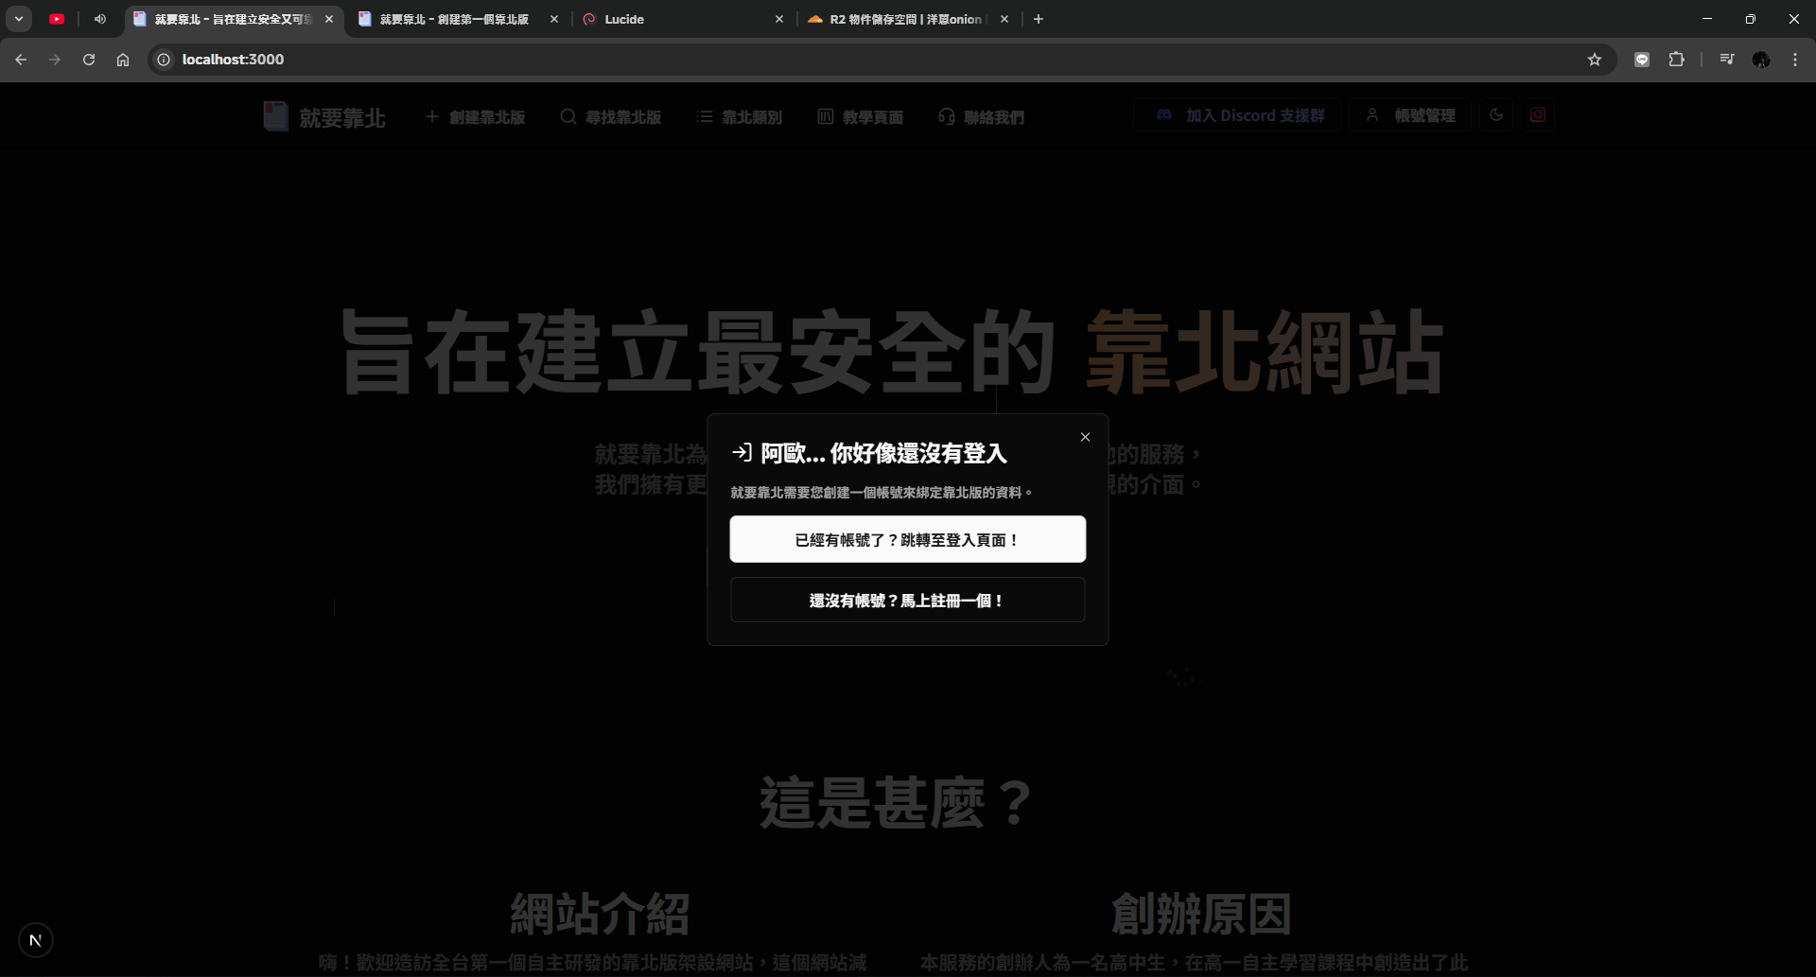Click 聯絡我們 contact link
Image resolution: width=1816 pixels, height=977 pixels.
tap(982, 117)
